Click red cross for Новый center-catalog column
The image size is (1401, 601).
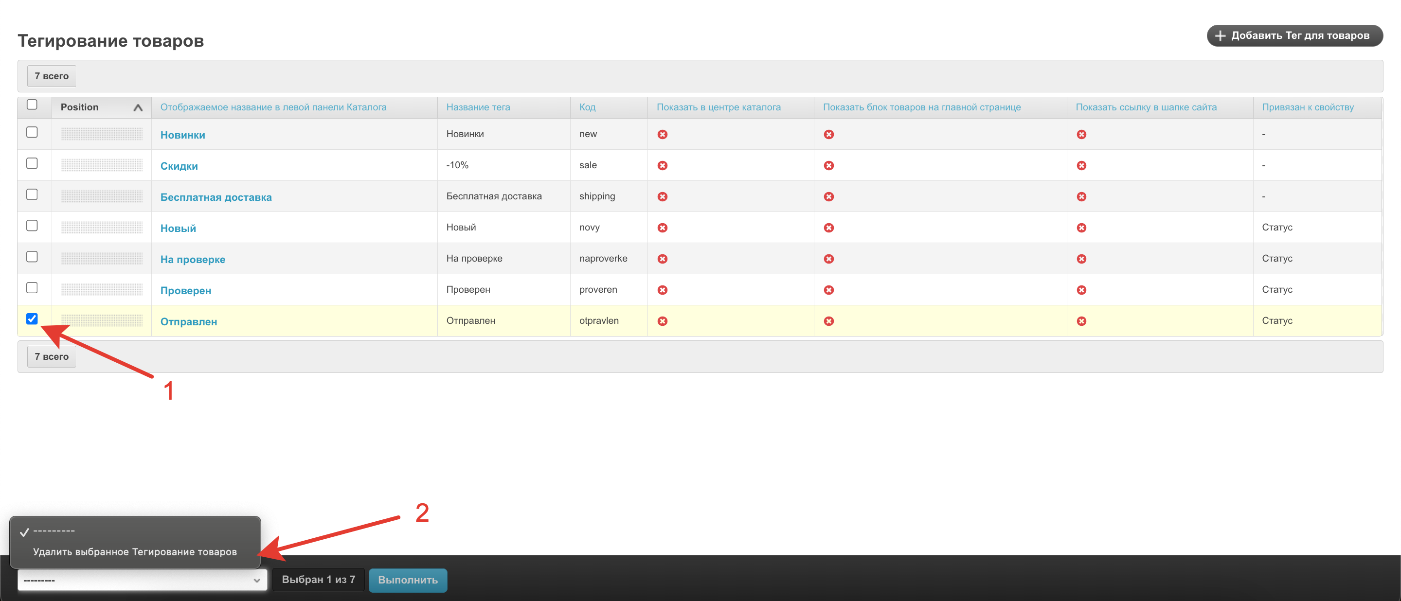point(662,228)
